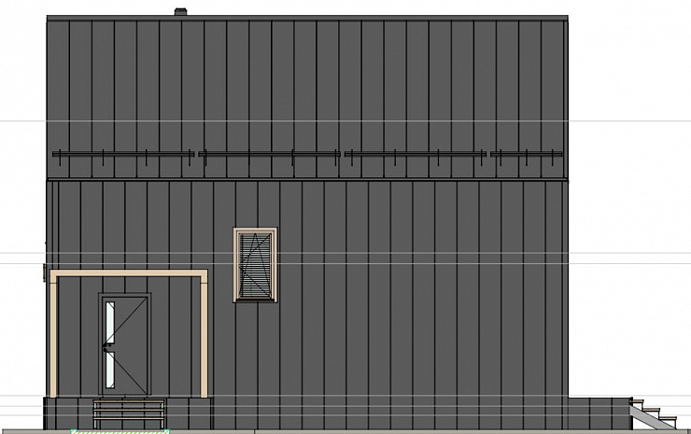The image size is (691, 434).
Task: Select the beige wooden porch frame beam
Action: click(128, 273)
